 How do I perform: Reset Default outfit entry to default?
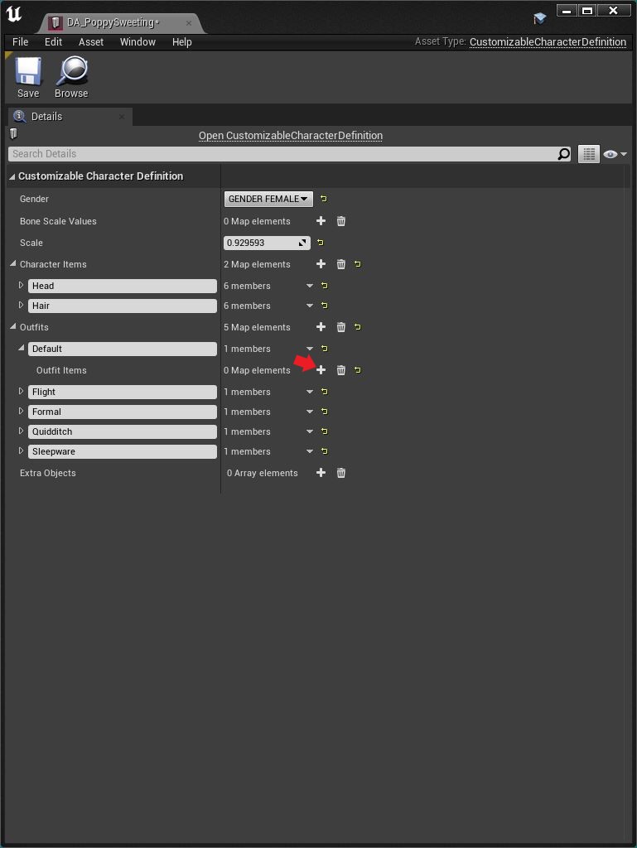(x=325, y=349)
